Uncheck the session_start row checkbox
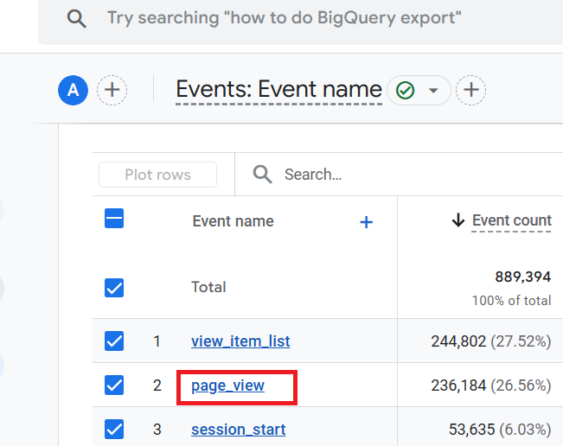Image resolution: width=563 pixels, height=446 pixels. [114, 429]
